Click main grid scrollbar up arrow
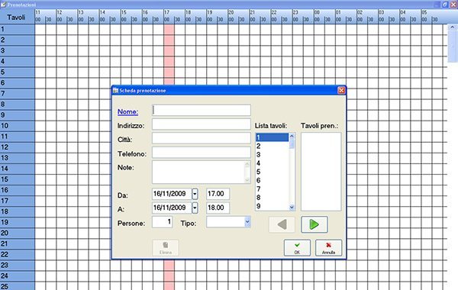The height and width of the screenshot is (290, 458). pos(453,27)
